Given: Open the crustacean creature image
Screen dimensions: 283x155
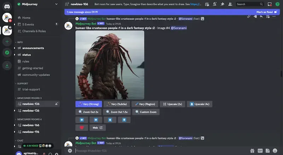Looking at the screenshot, I should tap(110, 65).
